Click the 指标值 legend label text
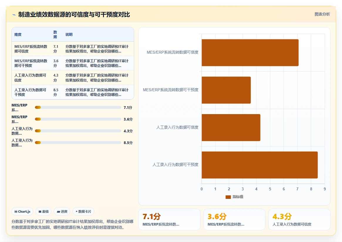The width and height of the screenshot is (342, 242). tap(238, 197)
